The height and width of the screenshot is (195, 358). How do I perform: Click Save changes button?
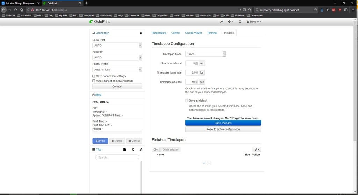223,123
